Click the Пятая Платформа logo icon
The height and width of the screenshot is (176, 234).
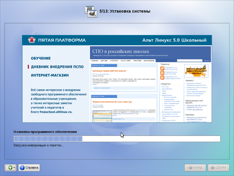(x=32, y=40)
